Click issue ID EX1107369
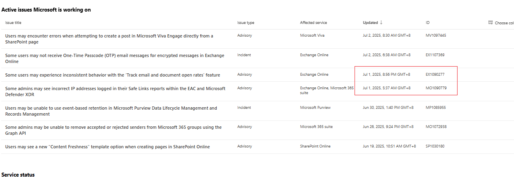The height and width of the screenshot is (179, 514). pyautogui.click(x=435, y=55)
